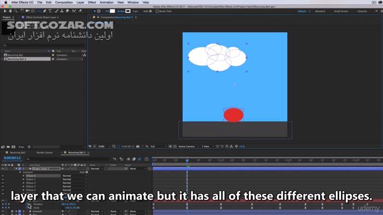
Task: Toggle the Ground layer lock switch
Action: [12, 211]
